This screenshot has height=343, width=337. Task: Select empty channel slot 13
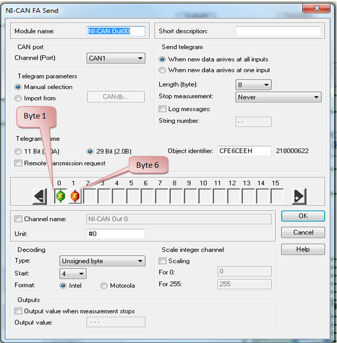[x=248, y=196]
